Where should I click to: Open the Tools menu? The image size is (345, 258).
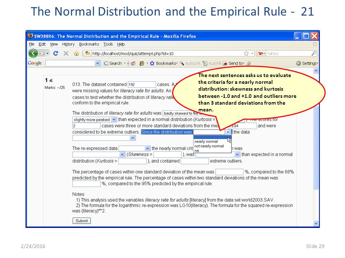[108, 44]
